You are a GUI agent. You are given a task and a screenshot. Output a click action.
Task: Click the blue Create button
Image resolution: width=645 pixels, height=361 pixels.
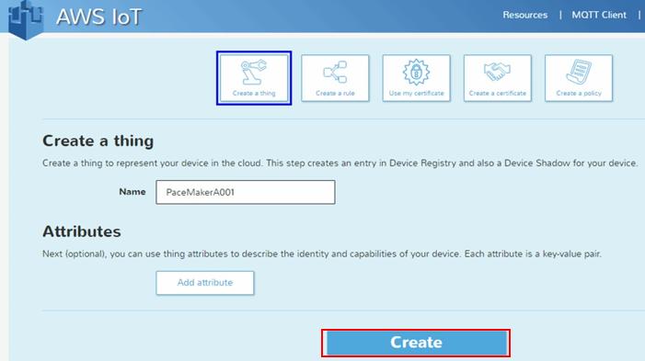tap(416, 343)
